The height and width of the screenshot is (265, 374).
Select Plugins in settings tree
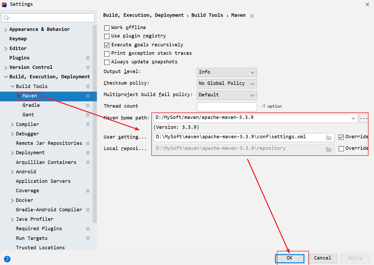point(19,58)
